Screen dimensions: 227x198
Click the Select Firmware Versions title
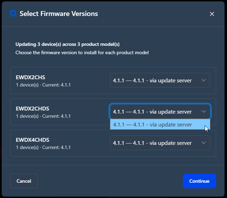[59, 14]
